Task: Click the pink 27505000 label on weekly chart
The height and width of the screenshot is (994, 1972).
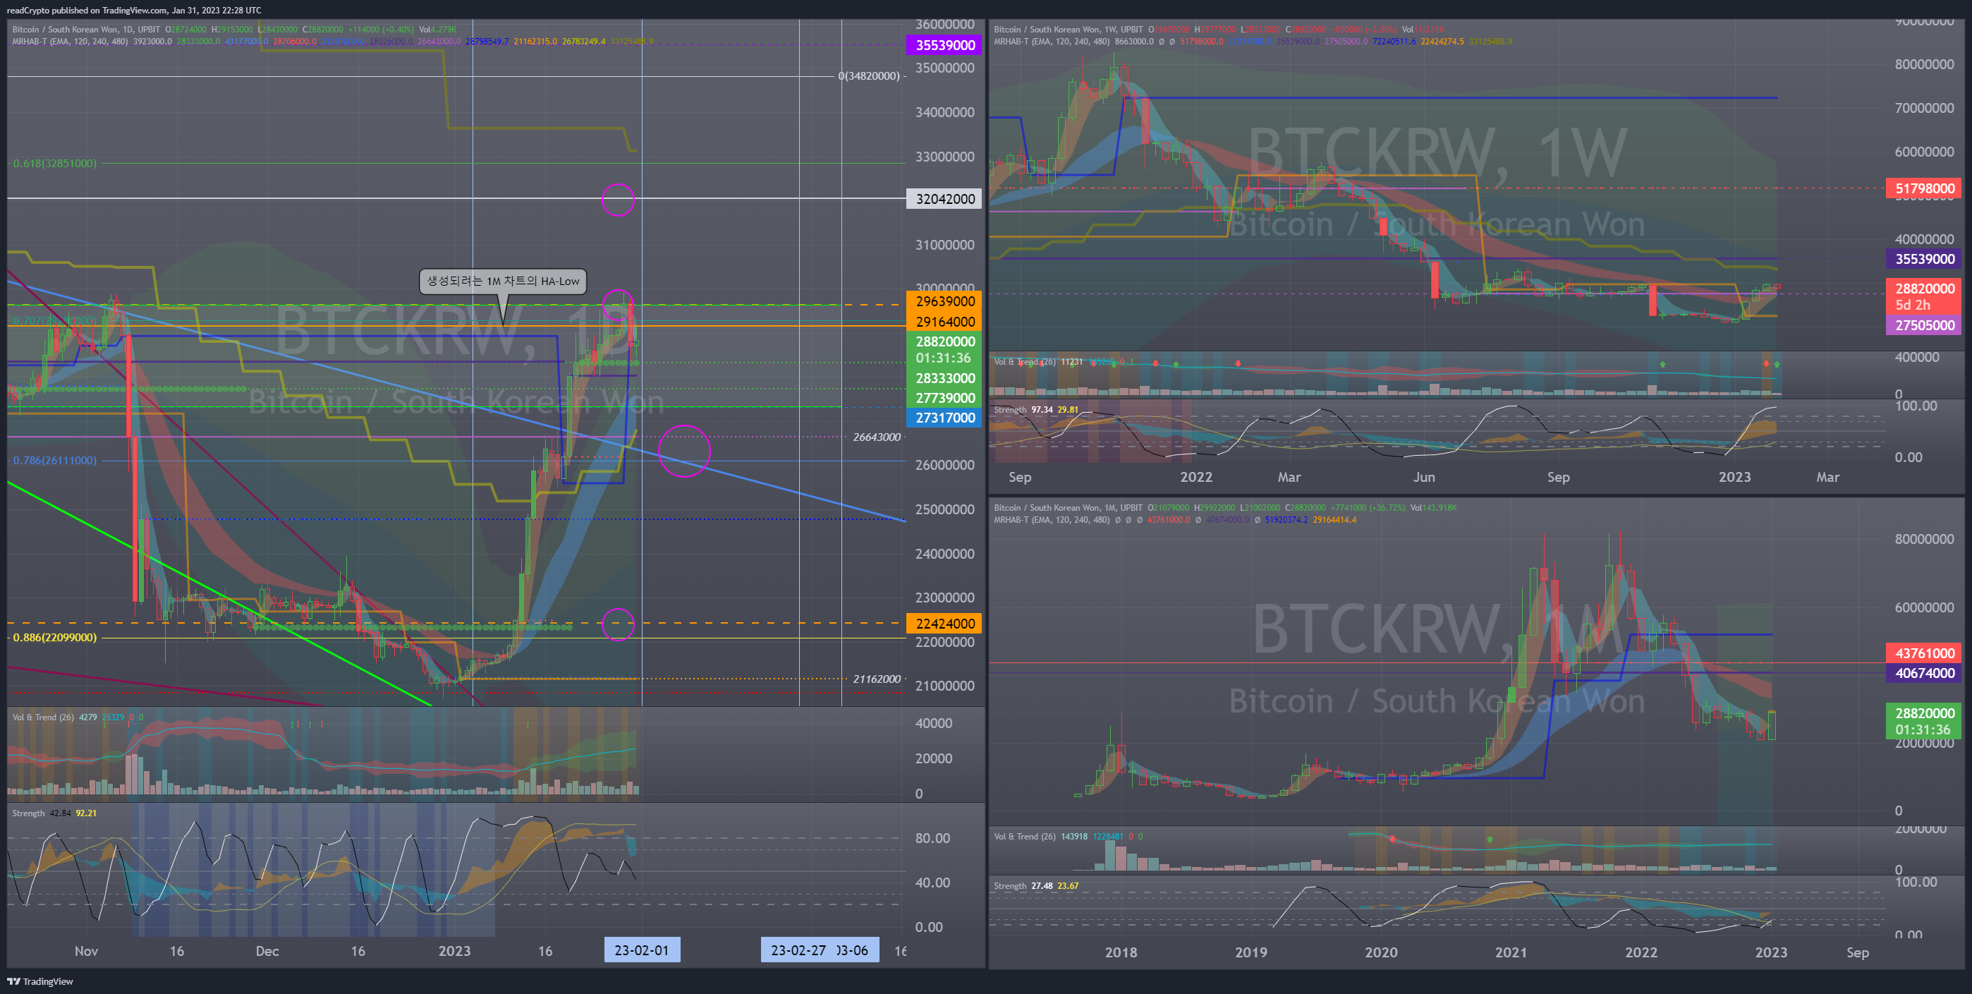Action: click(1924, 325)
